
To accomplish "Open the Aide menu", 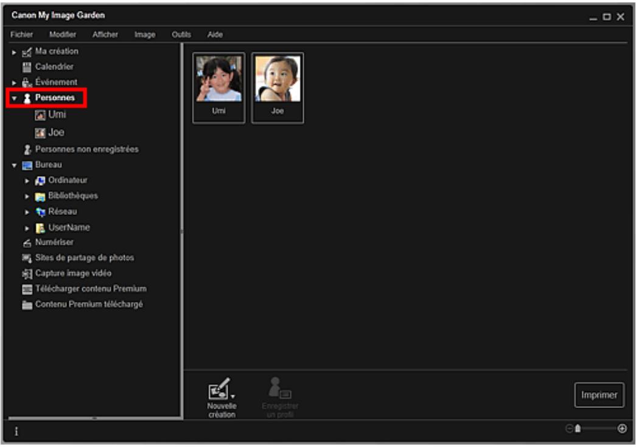I will [x=215, y=35].
